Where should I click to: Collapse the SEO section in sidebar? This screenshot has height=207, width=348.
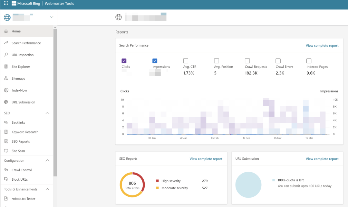pos(47,113)
